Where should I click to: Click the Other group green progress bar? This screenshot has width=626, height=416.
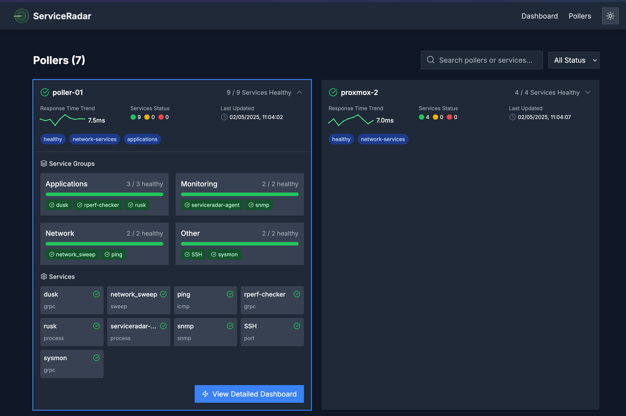pyautogui.click(x=240, y=244)
